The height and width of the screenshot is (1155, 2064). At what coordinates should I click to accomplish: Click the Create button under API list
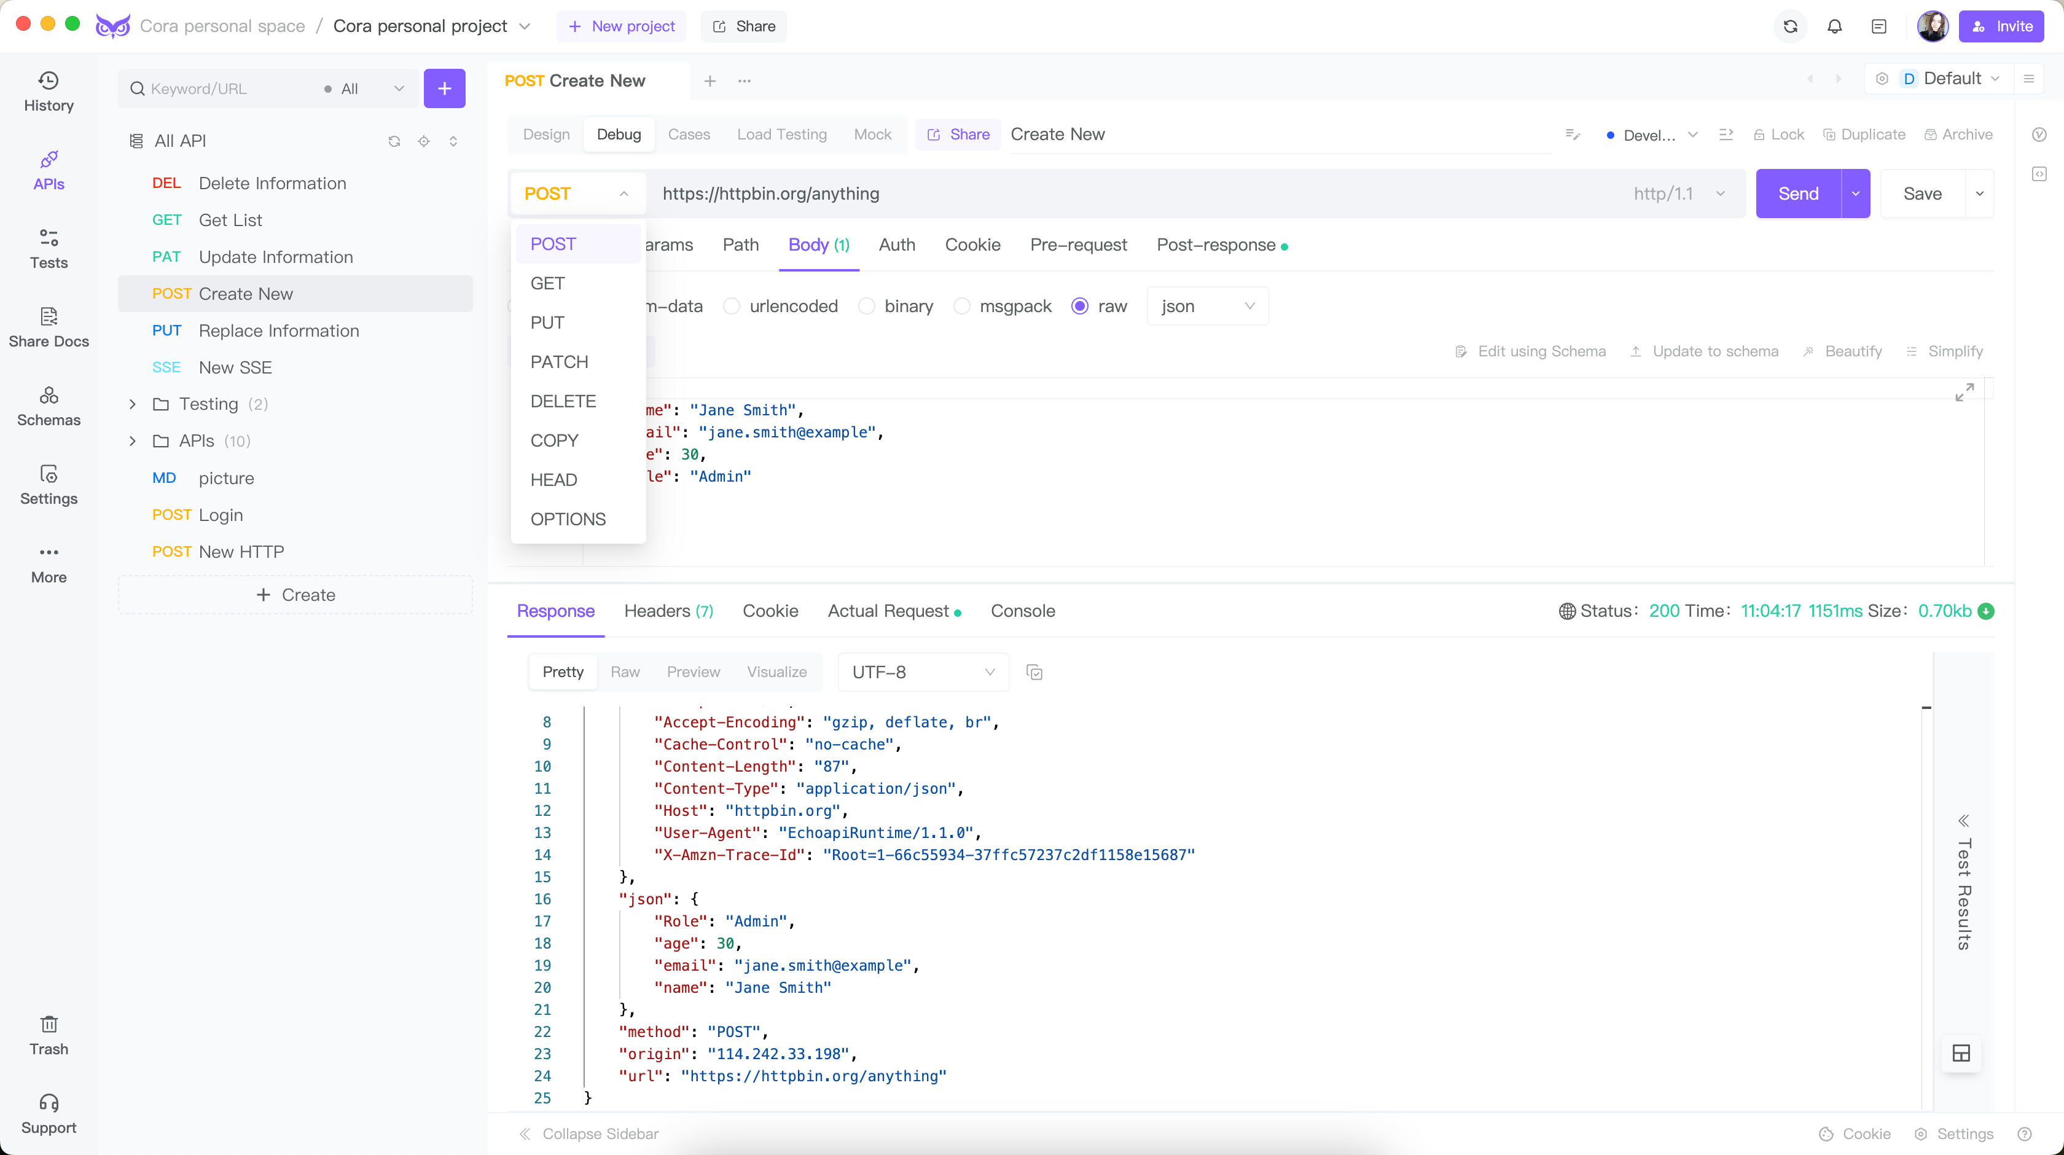tap(295, 595)
